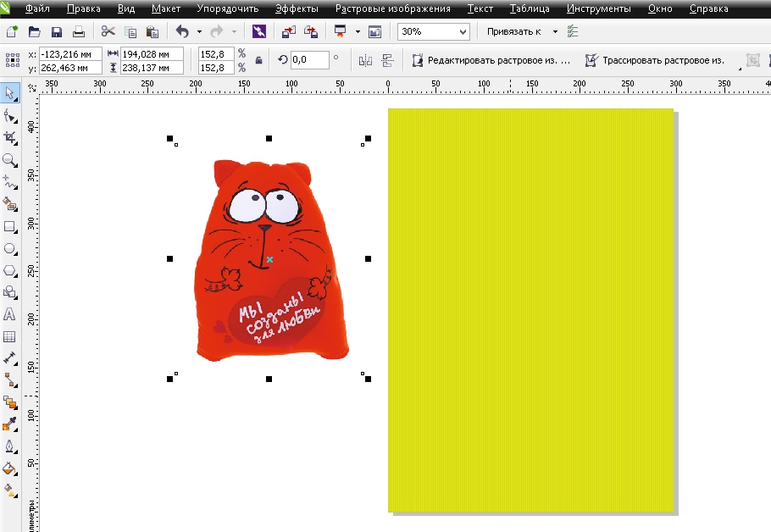This screenshot has width=771, height=532.
Task: Click the Copy icon in the toolbar
Action: pyautogui.click(x=130, y=32)
